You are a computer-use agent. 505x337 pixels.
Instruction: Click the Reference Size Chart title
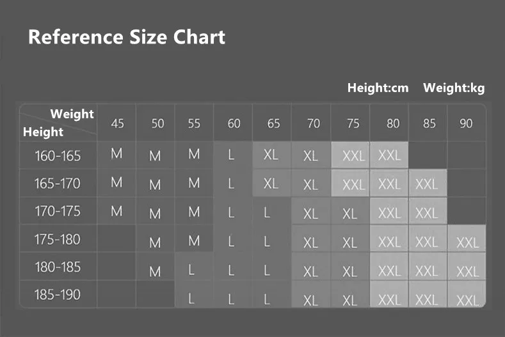127,36
